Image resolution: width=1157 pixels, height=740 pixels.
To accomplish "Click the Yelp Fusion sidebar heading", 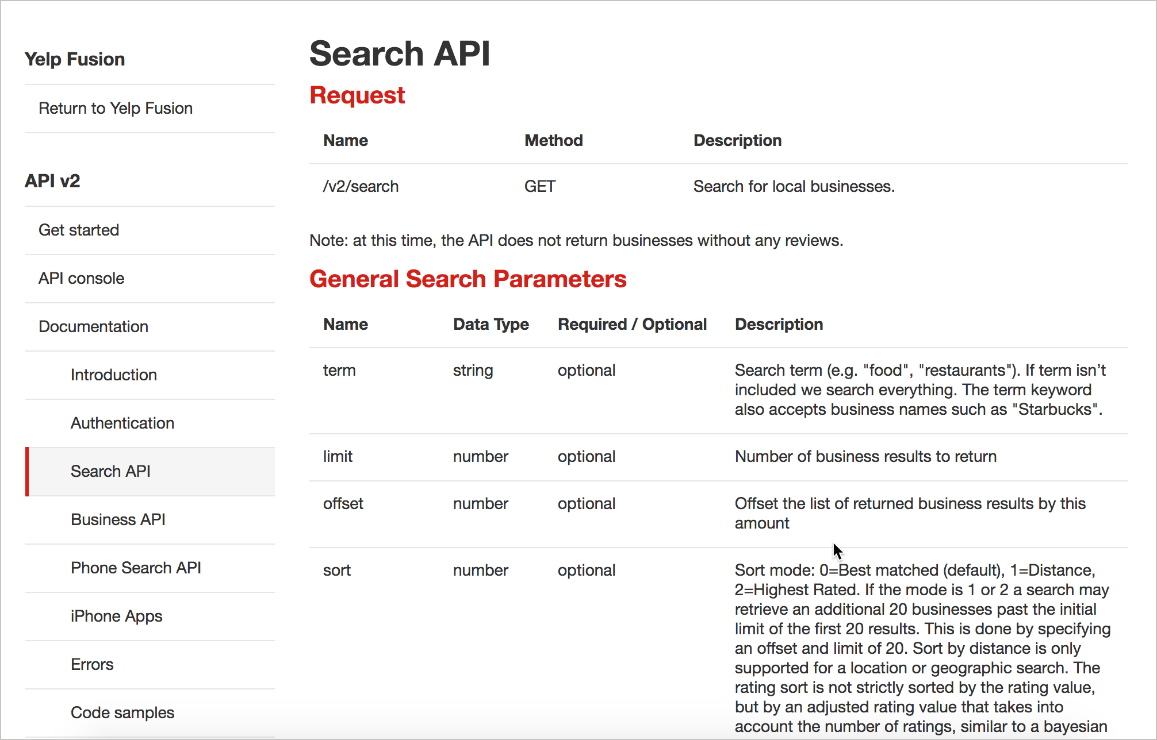I will (x=74, y=59).
